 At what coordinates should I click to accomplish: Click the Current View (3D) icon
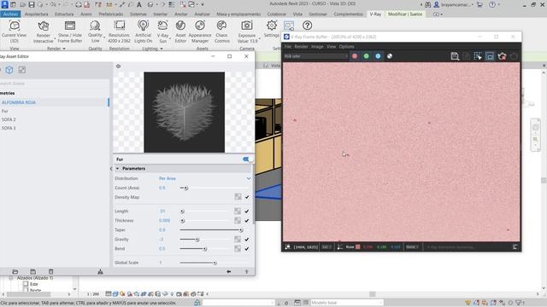point(15,26)
